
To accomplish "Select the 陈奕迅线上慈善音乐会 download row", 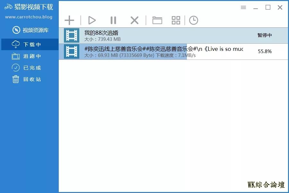I will click(x=161, y=51).
